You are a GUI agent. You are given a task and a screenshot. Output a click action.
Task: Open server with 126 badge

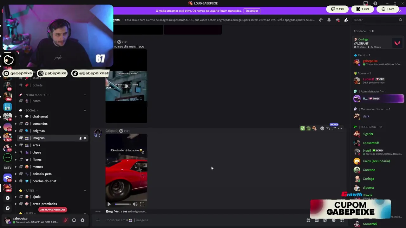coord(8,96)
